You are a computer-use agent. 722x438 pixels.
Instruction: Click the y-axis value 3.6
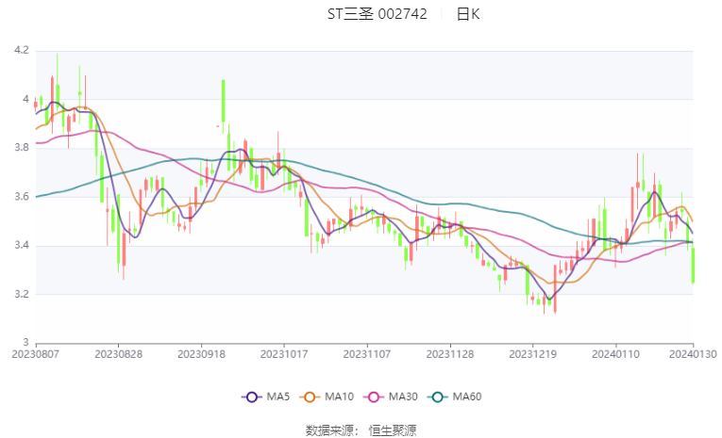[x=22, y=197]
